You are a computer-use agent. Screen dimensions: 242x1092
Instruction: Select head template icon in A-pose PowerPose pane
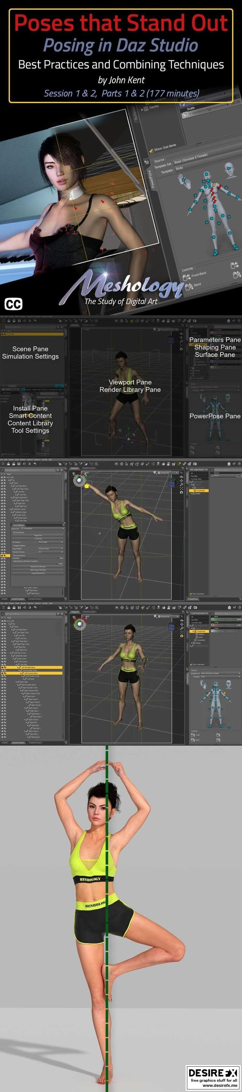click(x=229, y=684)
